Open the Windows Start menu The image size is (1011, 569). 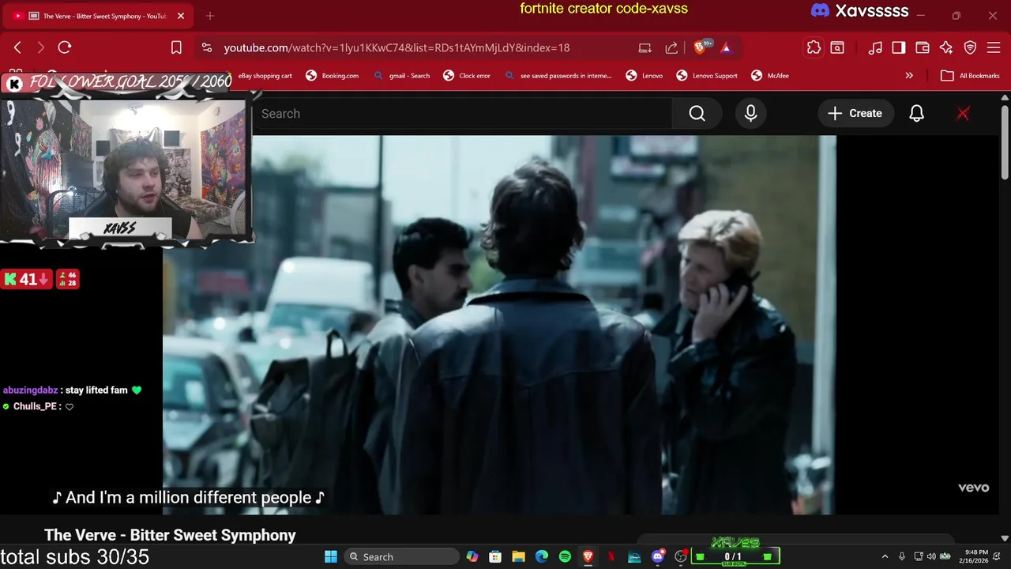click(331, 556)
